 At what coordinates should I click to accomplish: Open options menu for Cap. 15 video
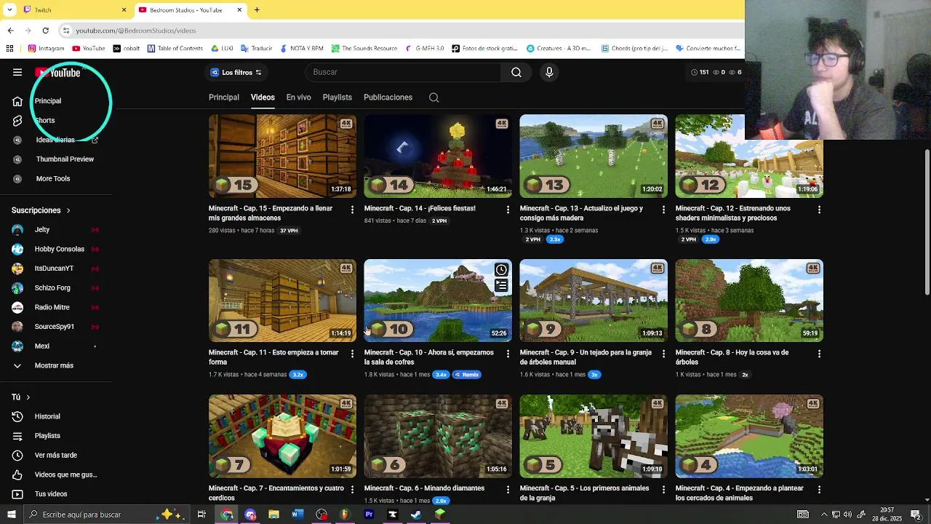click(x=352, y=210)
